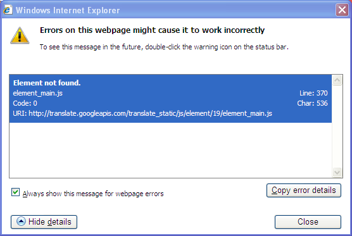Click the 'Code: 0' text
The height and width of the screenshot is (236, 352).
pyautogui.click(x=25, y=103)
